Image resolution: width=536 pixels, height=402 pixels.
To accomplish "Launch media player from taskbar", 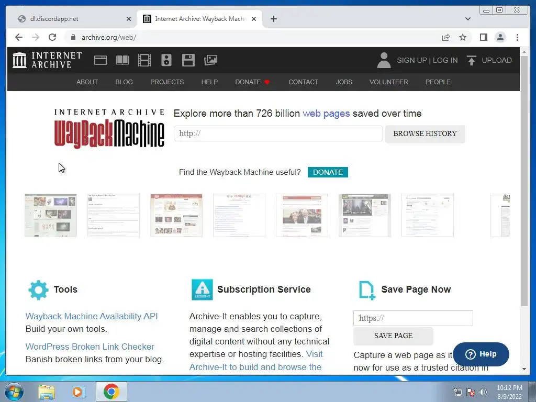I will tap(79, 392).
